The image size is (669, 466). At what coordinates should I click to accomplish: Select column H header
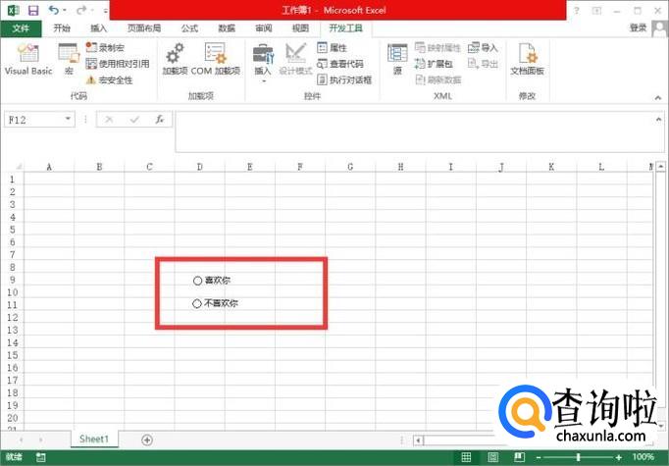(x=400, y=167)
